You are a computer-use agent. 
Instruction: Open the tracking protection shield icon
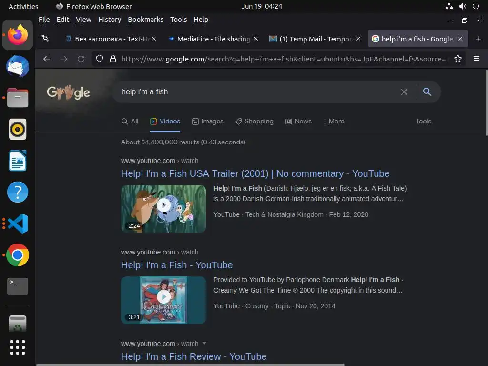(99, 59)
